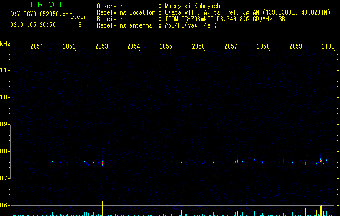Click the ICOM IC-706mkII frequency text

point(225,19)
